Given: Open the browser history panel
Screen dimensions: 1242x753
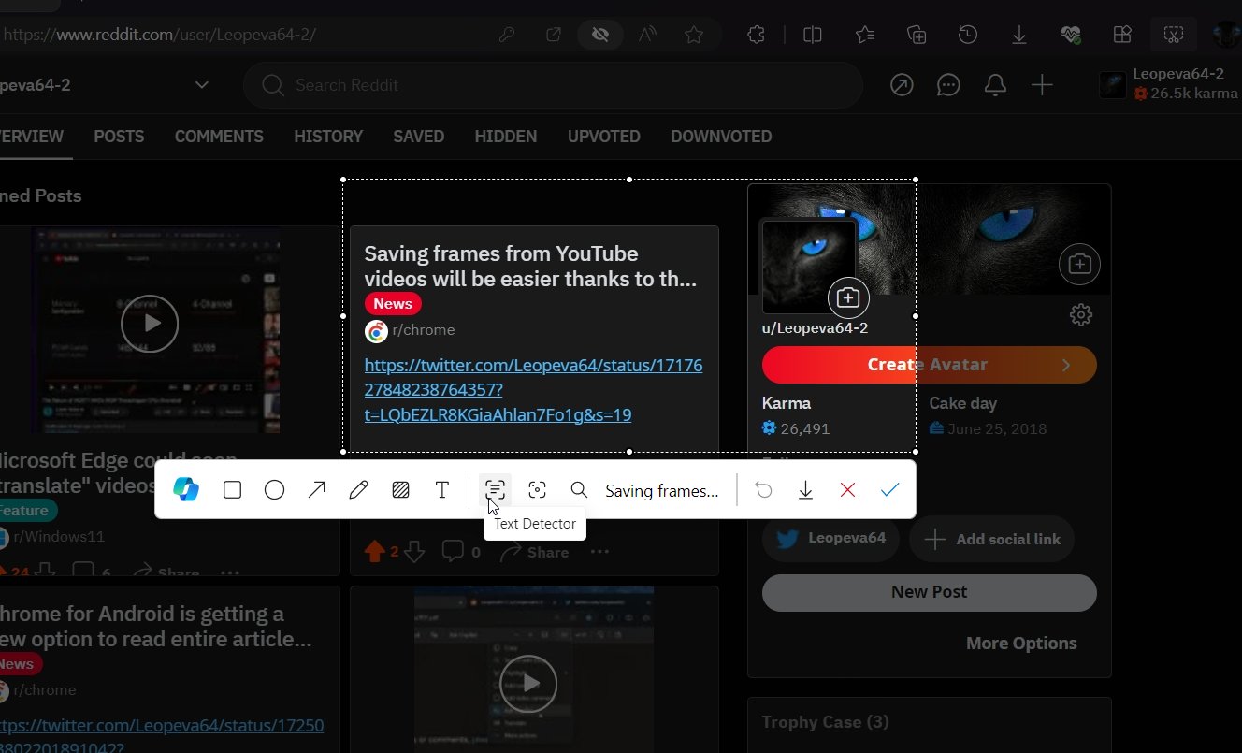Looking at the screenshot, I should click(x=968, y=35).
